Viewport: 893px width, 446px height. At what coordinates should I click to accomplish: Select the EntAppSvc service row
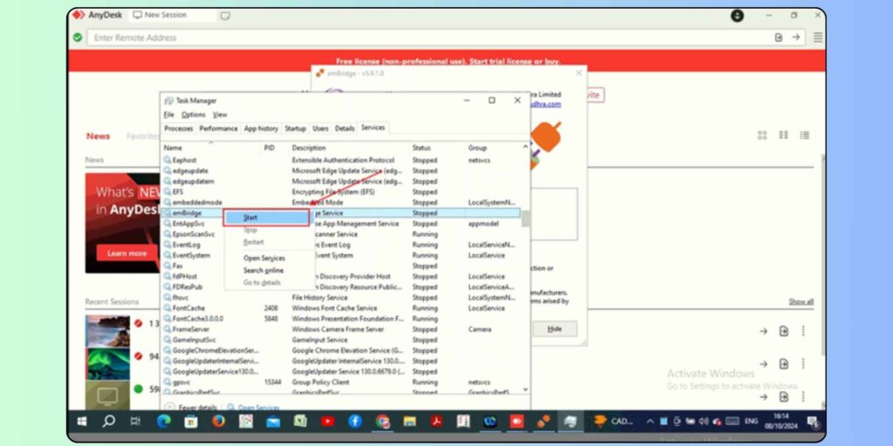pyautogui.click(x=341, y=224)
